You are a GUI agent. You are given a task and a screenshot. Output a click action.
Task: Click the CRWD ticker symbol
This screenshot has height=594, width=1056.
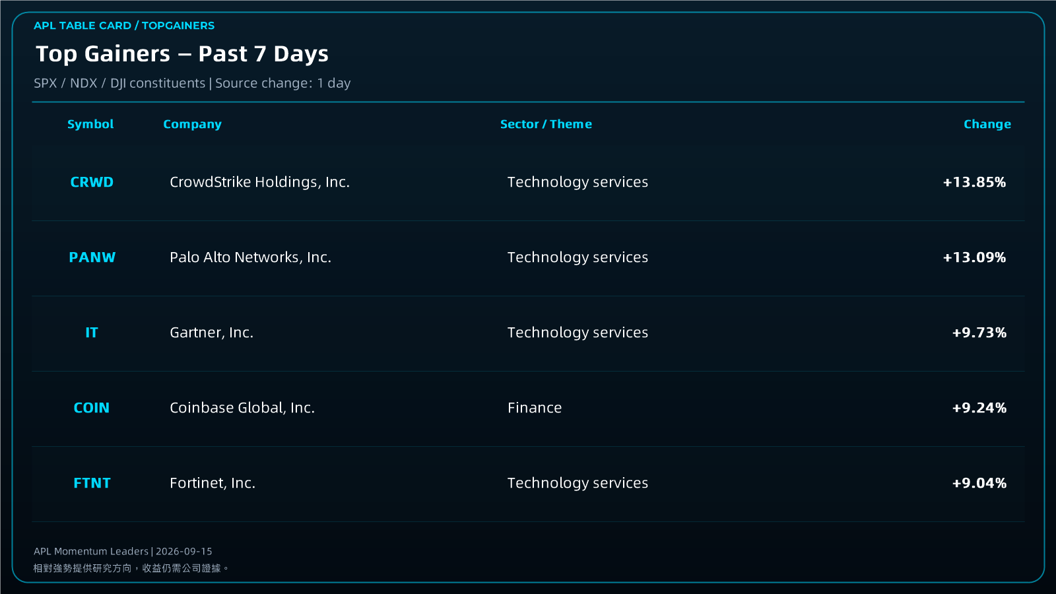(92, 182)
